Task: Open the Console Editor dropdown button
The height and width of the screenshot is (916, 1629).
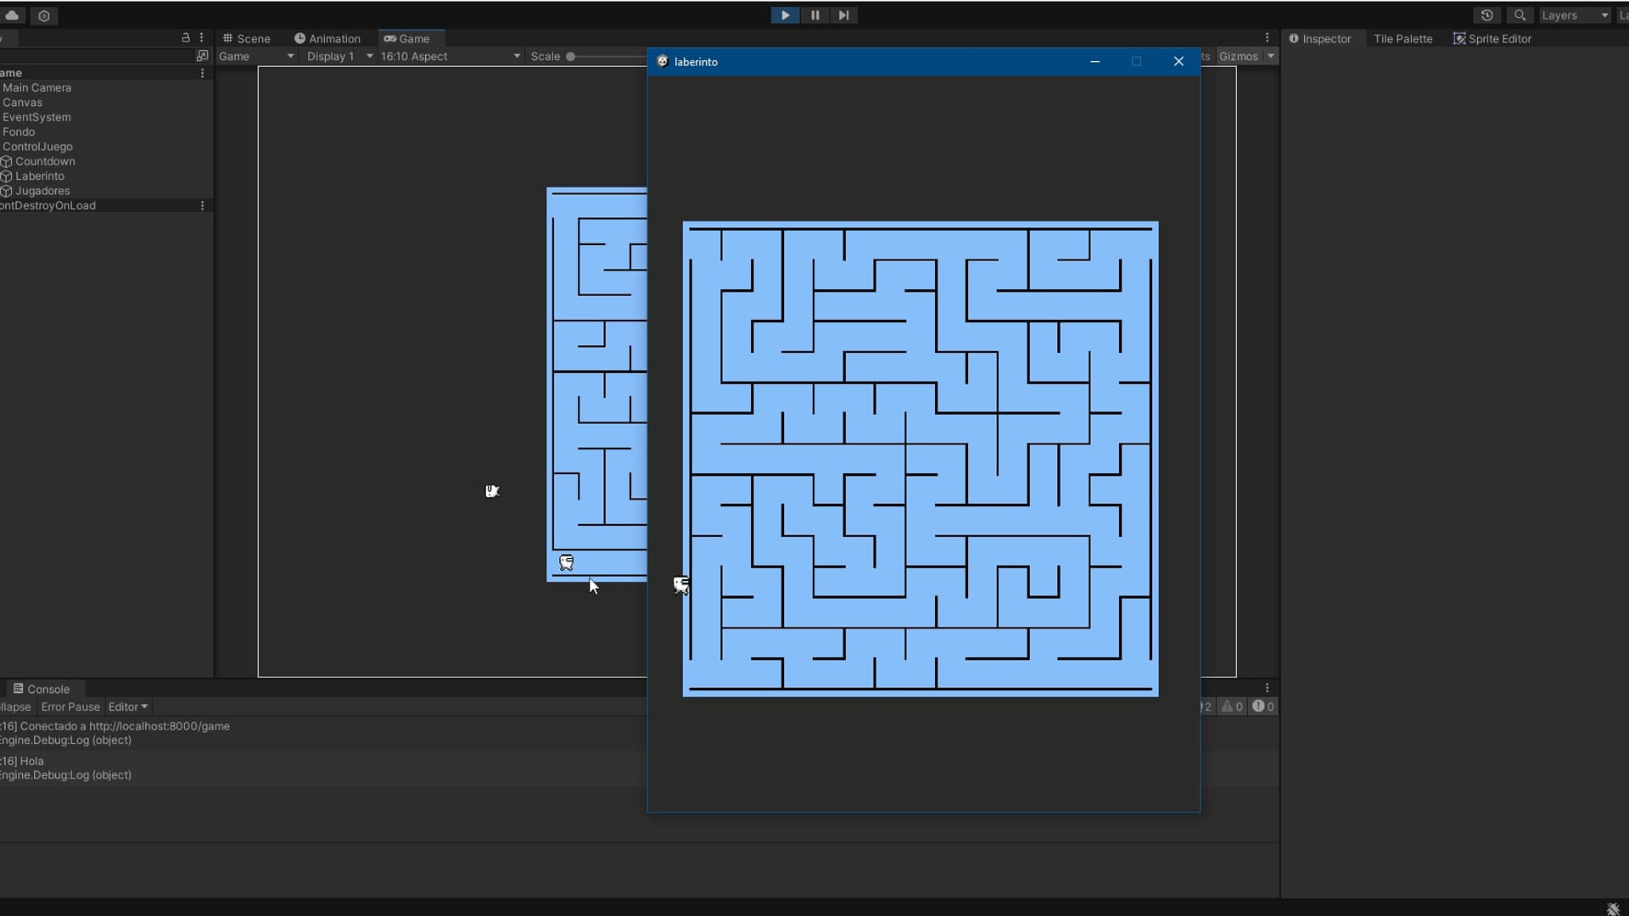Action: 128,707
